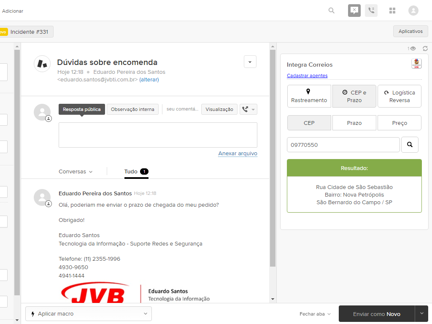The image size is (432, 324).
Task: Select Resposta pública reply mode
Action: [x=81, y=109]
